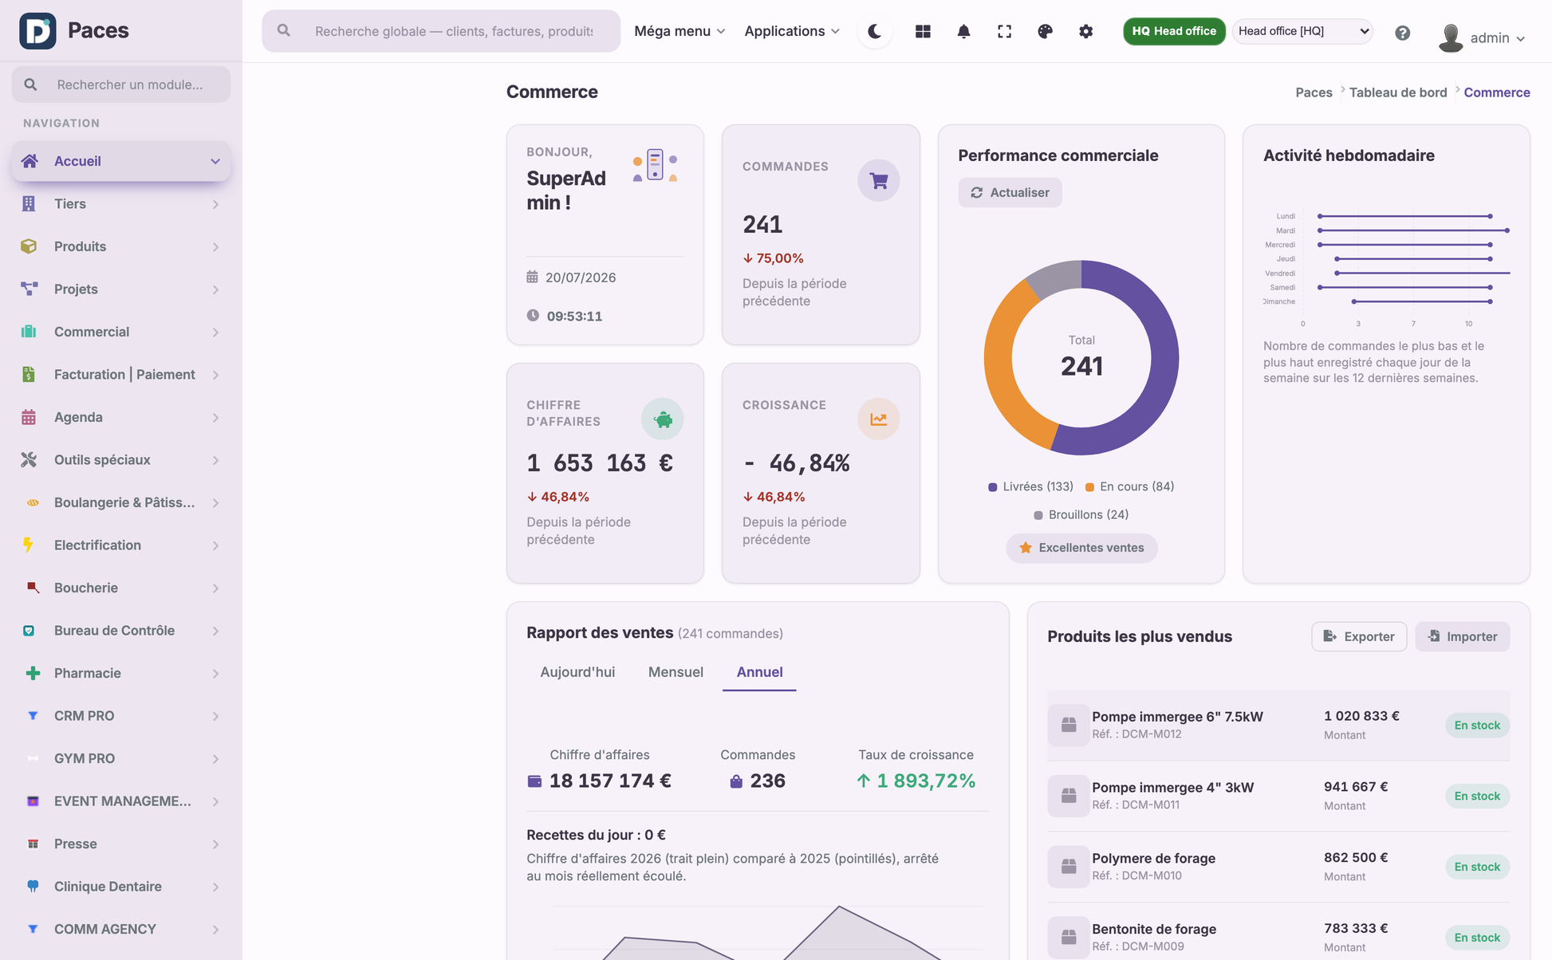Viewport: 1552px width, 960px height.
Task: Click the Polymere de forage product thumbnail
Action: pos(1069,867)
